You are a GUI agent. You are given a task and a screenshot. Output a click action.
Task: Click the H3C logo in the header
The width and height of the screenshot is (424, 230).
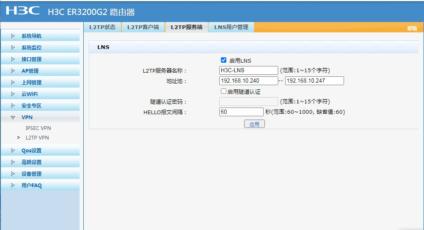click(x=23, y=10)
